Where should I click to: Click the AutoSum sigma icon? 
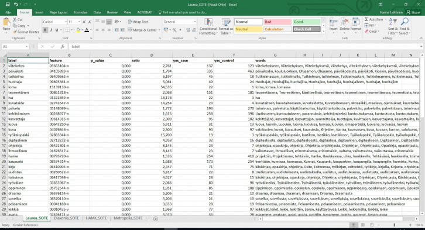(x=366, y=19)
